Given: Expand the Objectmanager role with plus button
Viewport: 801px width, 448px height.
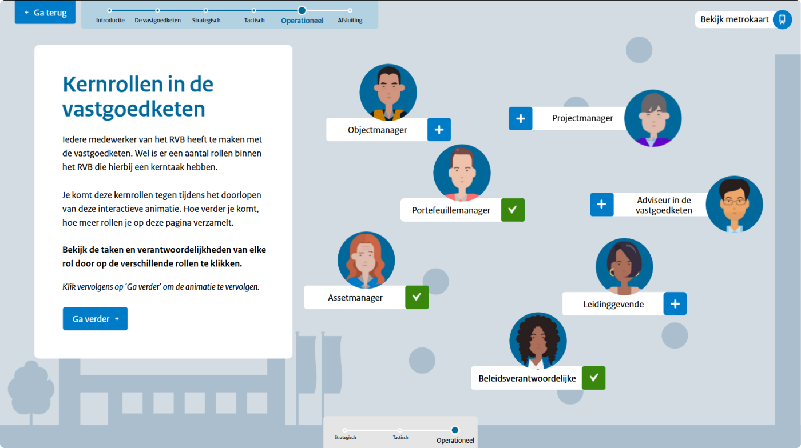Looking at the screenshot, I should click(439, 130).
